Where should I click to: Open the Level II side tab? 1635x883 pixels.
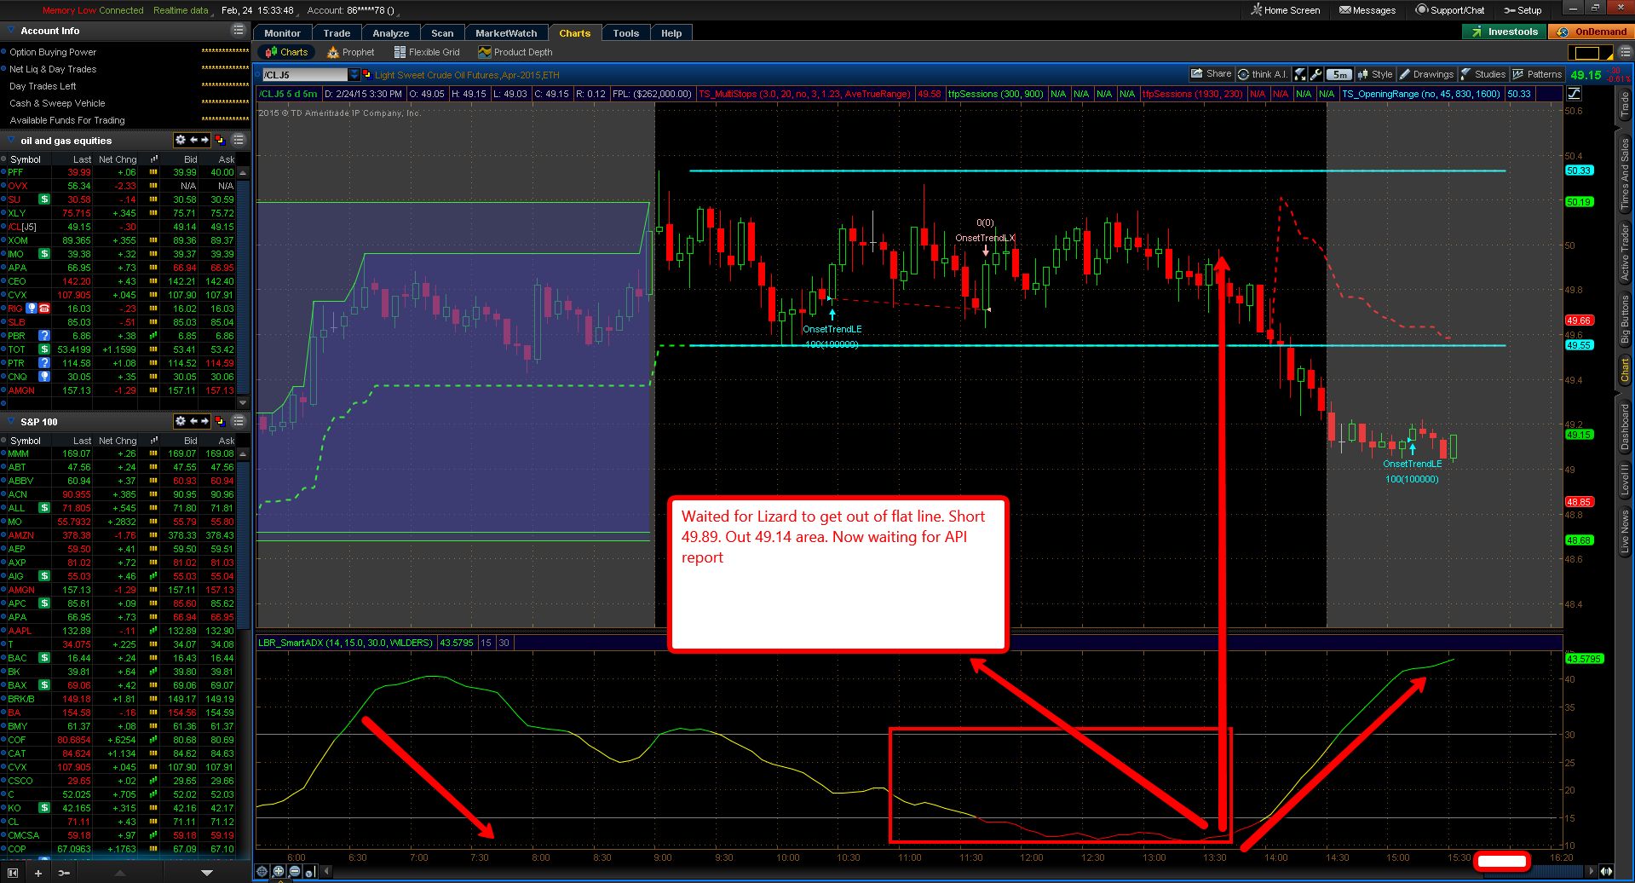1625,480
